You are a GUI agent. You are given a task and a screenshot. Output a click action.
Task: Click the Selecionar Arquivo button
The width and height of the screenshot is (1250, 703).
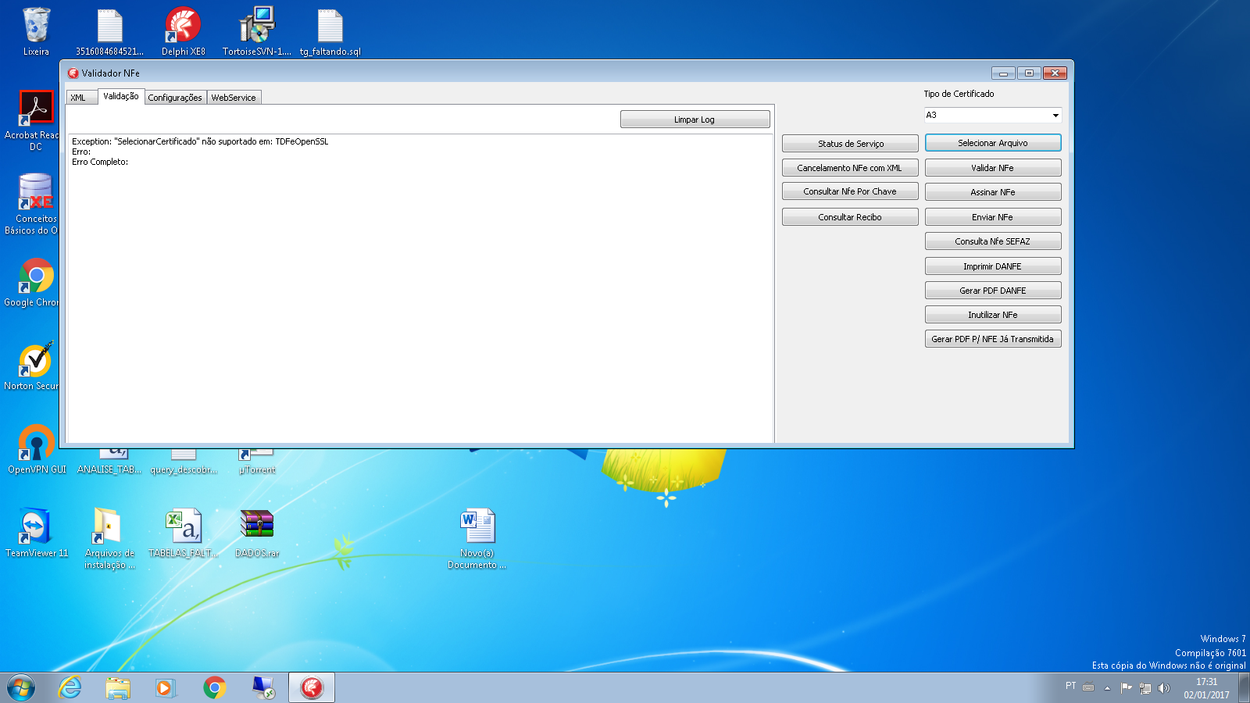(993, 143)
